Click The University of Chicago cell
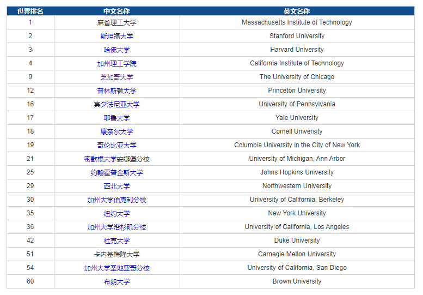The image size is (423, 295). tap(297, 77)
